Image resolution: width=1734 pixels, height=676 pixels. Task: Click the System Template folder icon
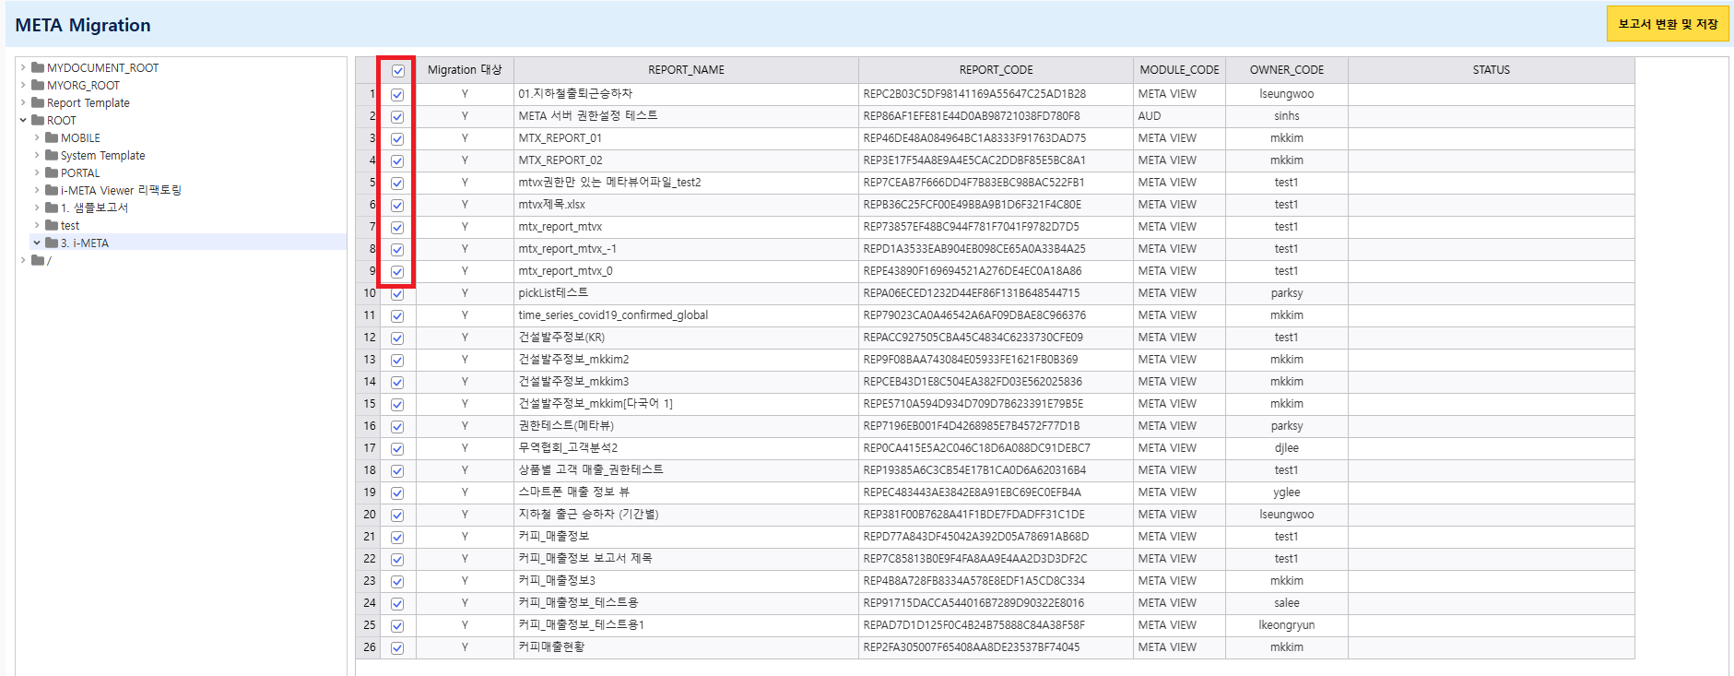tap(52, 155)
